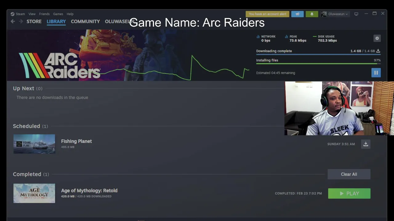Play Age of Mythology: Retold
The width and height of the screenshot is (394, 221).
point(349,193)
